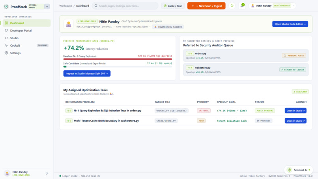The height and width of the screenshot is (179, 318).
Task: Click the Studio code brackets icon
Action: tap(6, 38)
